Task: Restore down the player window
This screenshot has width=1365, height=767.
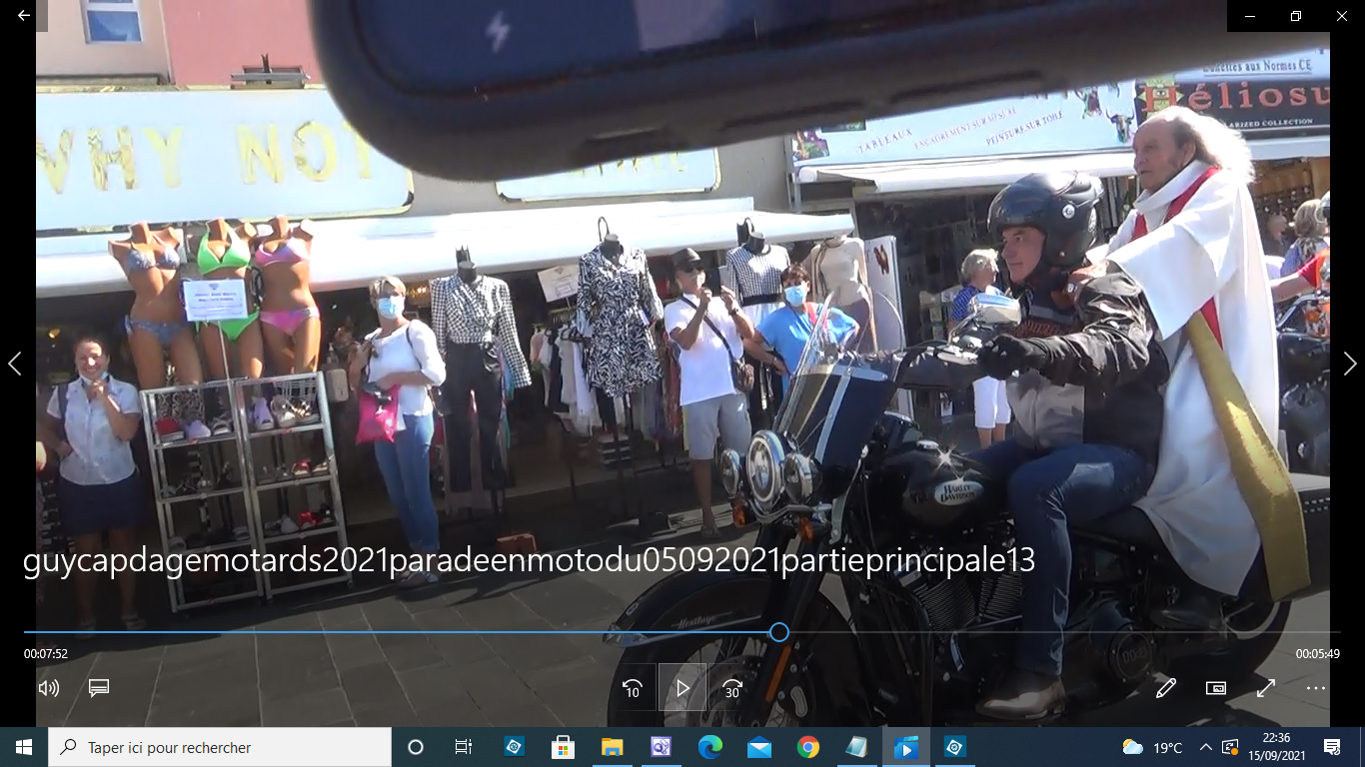Action: (x=1296, y=16)
